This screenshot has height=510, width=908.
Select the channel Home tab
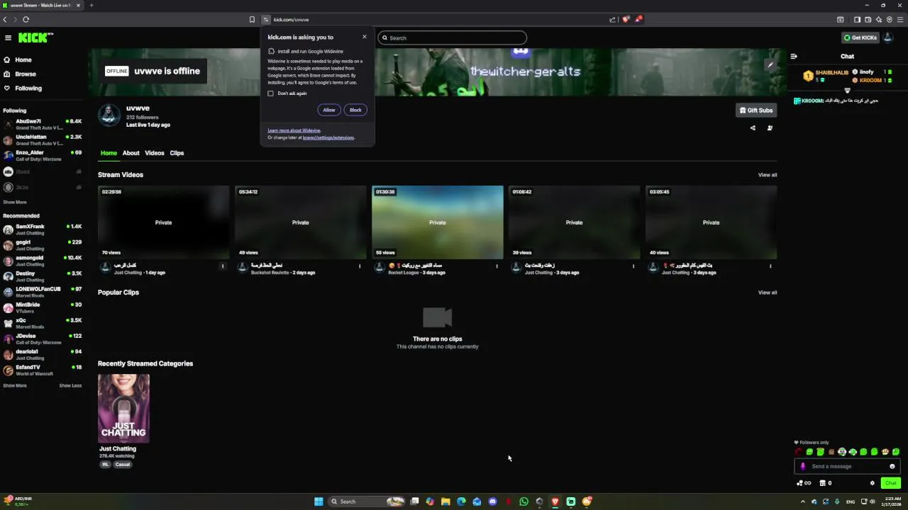pyautogui.click(x=109, y=153)
